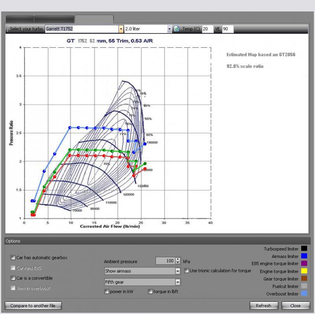Toggle 'Car is a convertible' checkbox
This screenshot has width=315, height=314.
coord(13,278)
